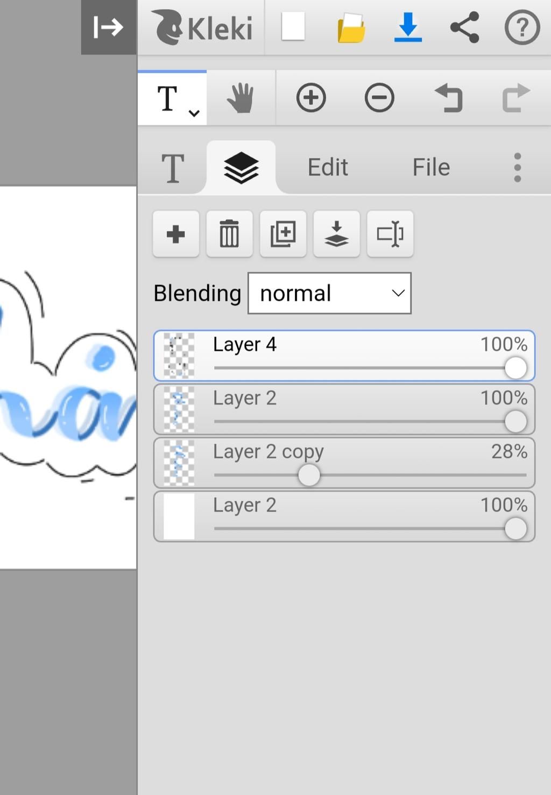Screen dimensions: 551x795
Task: Merge the layer down
Action: coord(336,234)
